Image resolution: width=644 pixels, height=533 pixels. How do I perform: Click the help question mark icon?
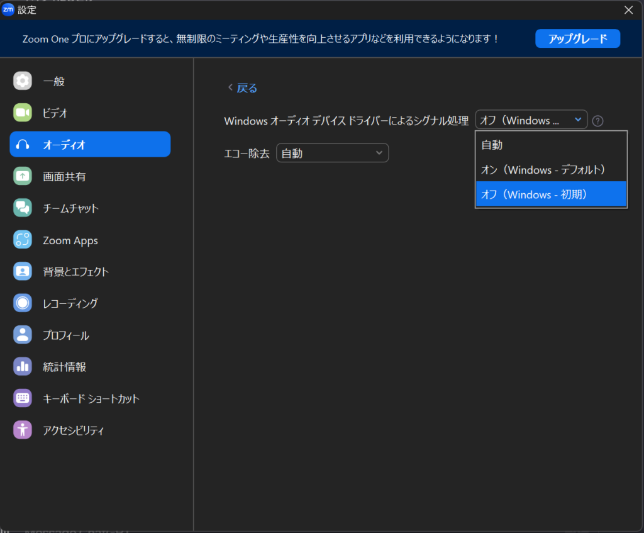597,121
